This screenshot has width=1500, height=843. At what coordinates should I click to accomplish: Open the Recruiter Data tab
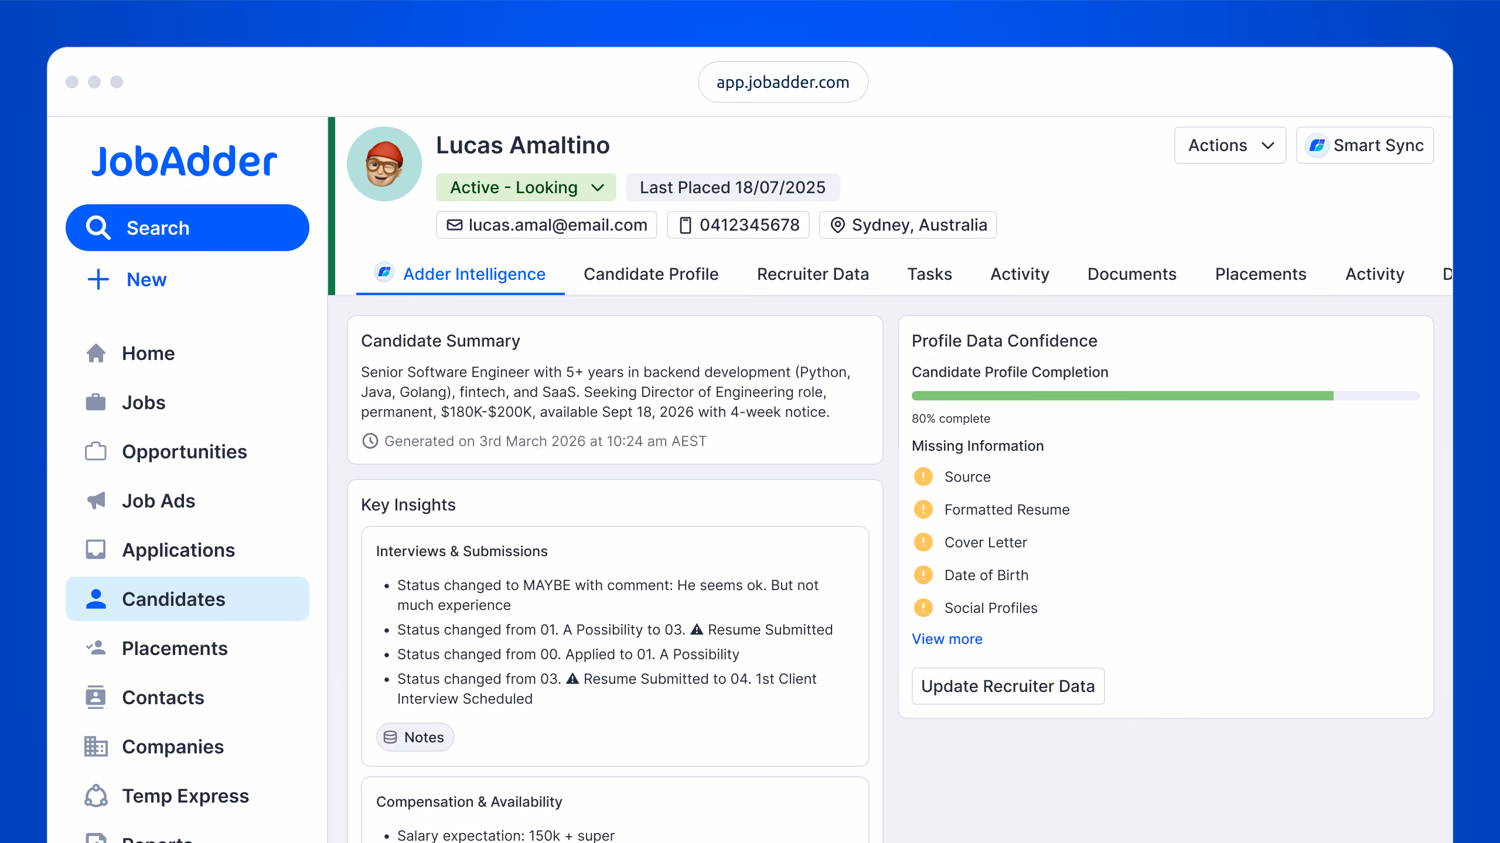click(x=813, y=275)
